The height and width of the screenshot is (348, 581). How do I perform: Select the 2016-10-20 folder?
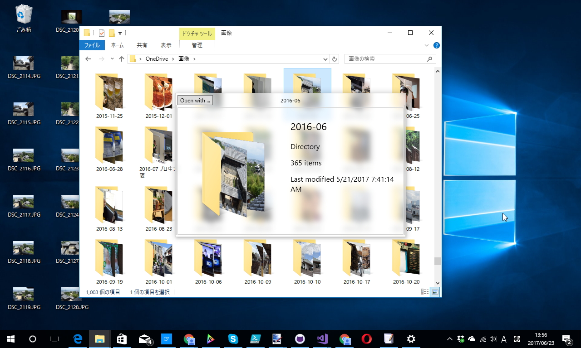(x=406, y=262)
